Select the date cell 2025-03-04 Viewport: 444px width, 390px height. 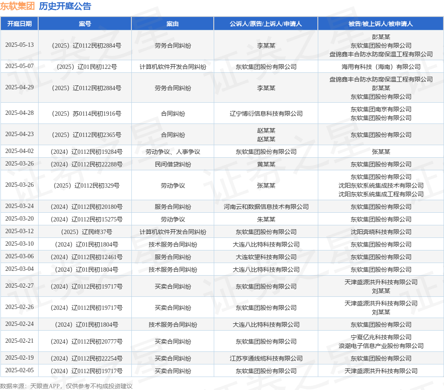pos(19,269)
